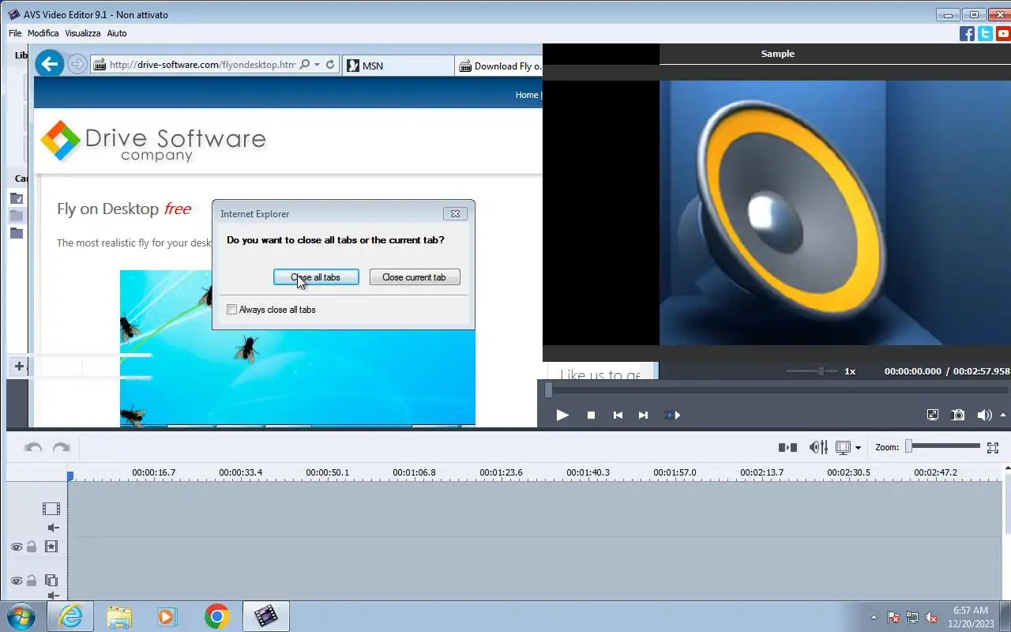This screenshot has width=1011, height=632.
Task: Click the timeline/storyboard monitor icon
Action: pyautogui.click(x=843, y=447)
